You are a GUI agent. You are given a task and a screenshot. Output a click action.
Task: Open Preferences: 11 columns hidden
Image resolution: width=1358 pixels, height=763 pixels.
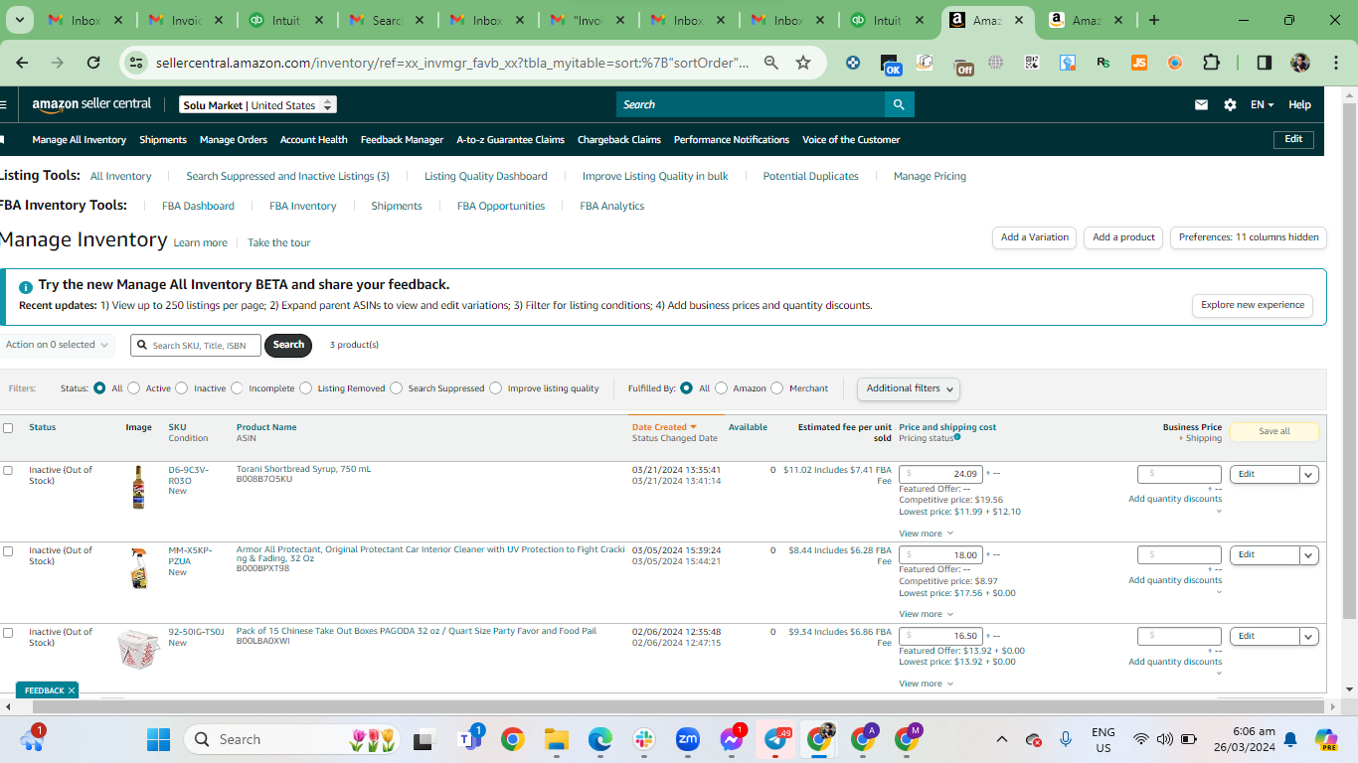(1249, 237)
